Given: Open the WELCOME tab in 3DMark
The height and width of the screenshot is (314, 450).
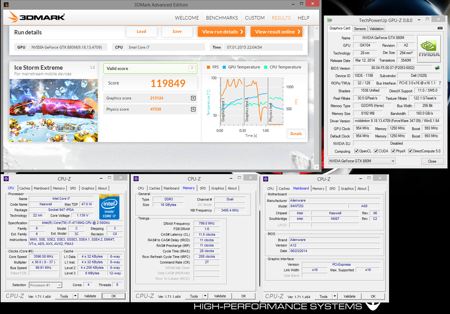Looking at the screenshot, I should coord(187,18).
